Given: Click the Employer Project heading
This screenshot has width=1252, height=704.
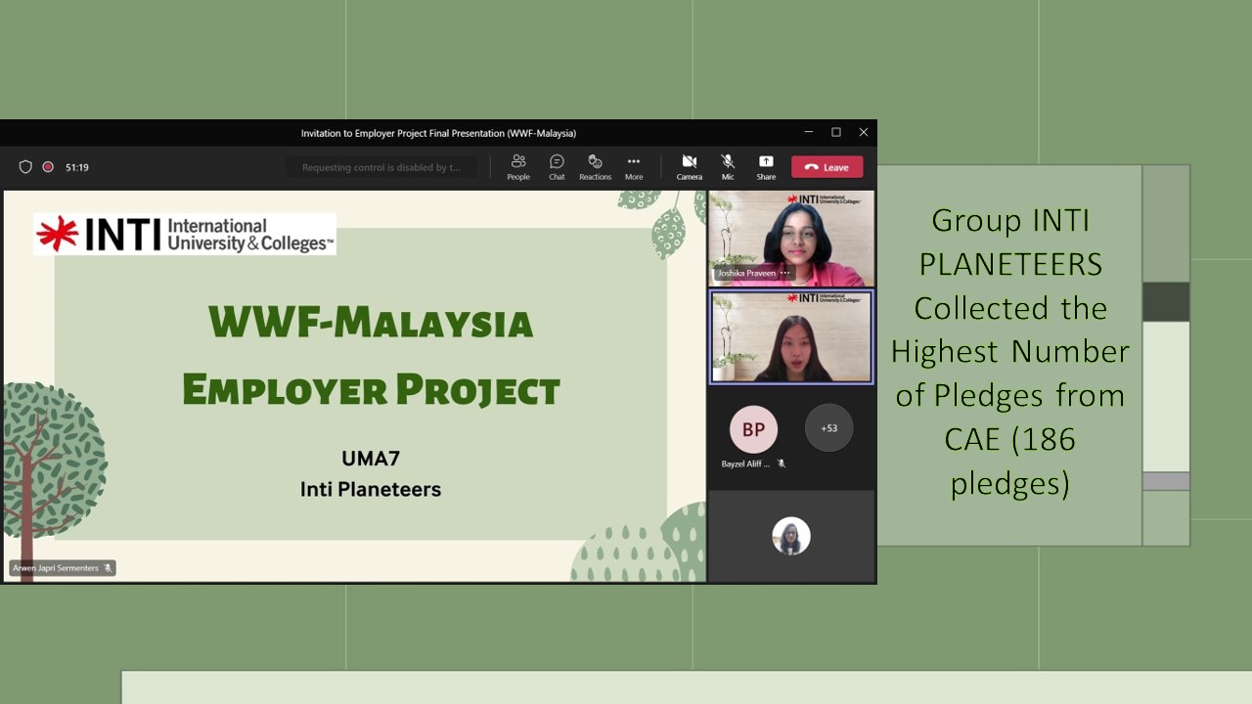Looking at the screenshot, I should pos(371,389).
